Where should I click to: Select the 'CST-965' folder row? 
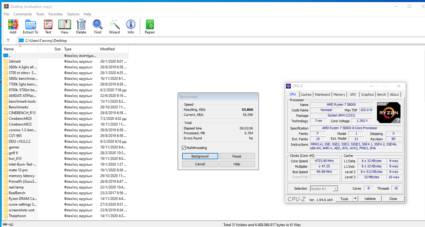coord(66,136)
